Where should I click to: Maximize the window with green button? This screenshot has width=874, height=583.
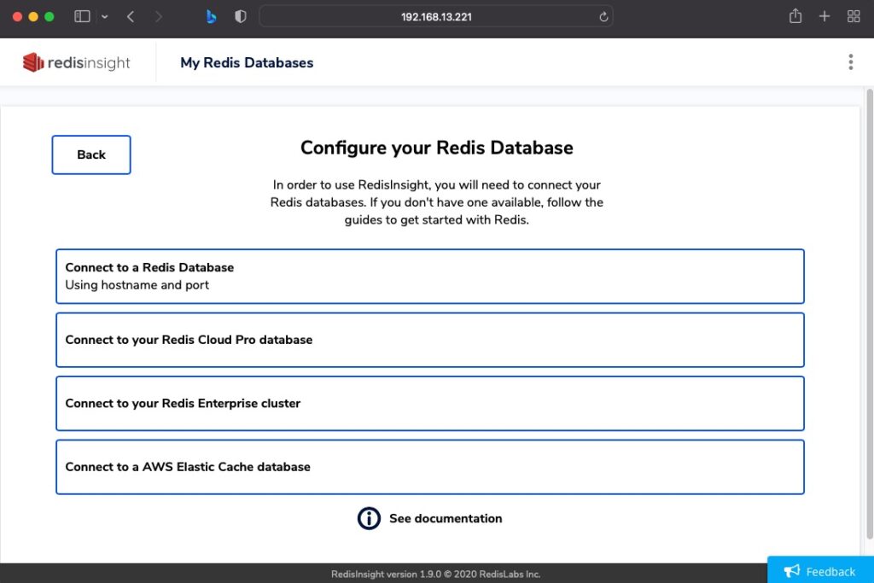point(49,17)
